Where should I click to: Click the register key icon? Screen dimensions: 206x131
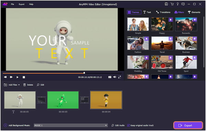178,4
